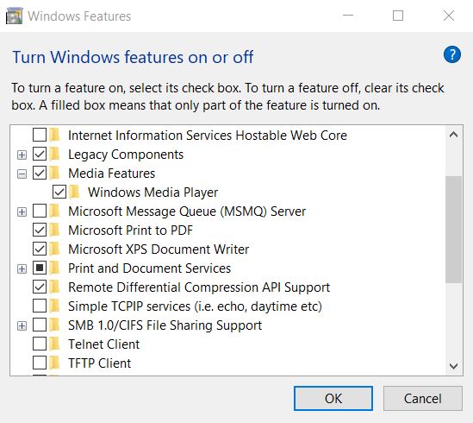Screen dimensions: 473x423
Task: Select the 'Microsoft Print to PDF' label
Action: tap(130, 230)
